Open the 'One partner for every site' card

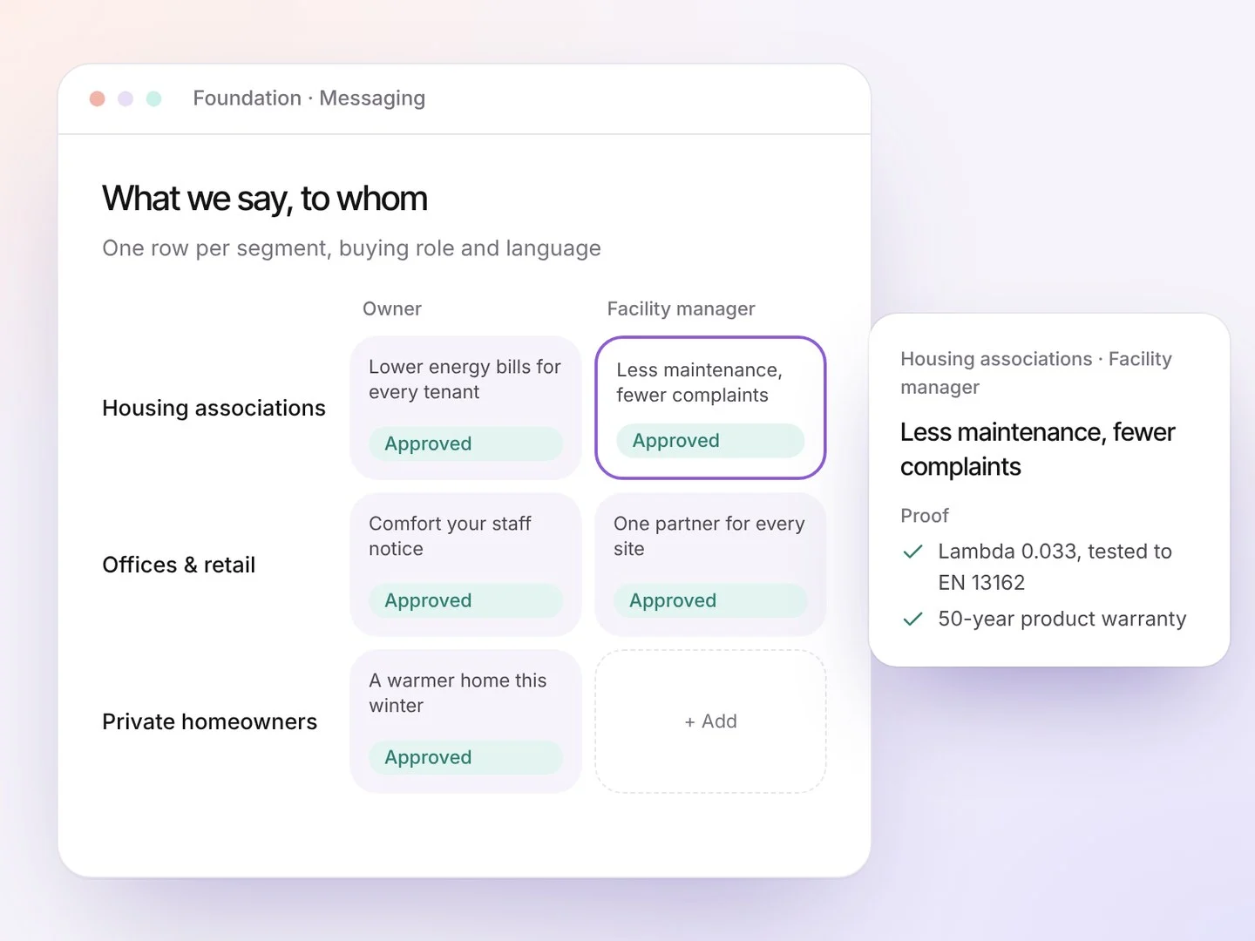(x=710, y=565)
